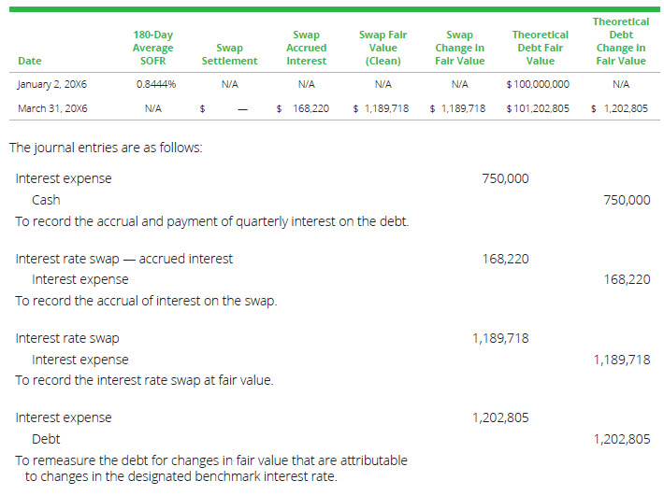The height and width of the screenshot is (495, 664).
Task: Click 'To record the accrual of interest on the swap' text
Action: click(146, 301)
